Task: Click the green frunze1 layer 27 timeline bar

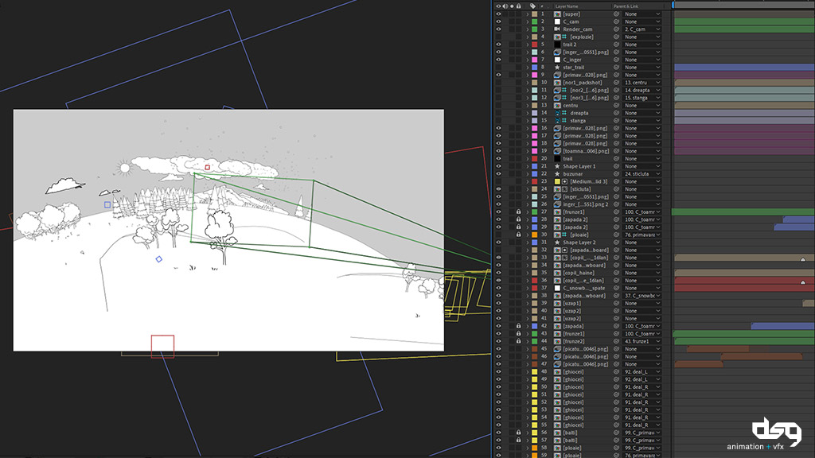Action: 743,212
